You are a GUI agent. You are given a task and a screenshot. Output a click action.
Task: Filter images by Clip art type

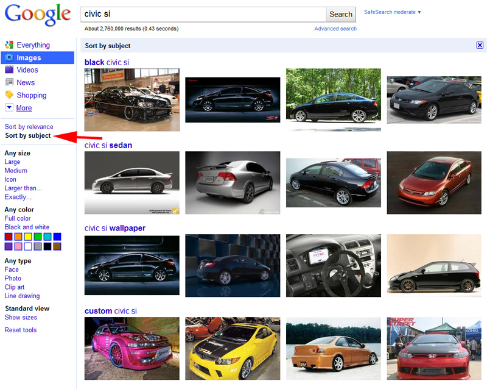point(14,287)
